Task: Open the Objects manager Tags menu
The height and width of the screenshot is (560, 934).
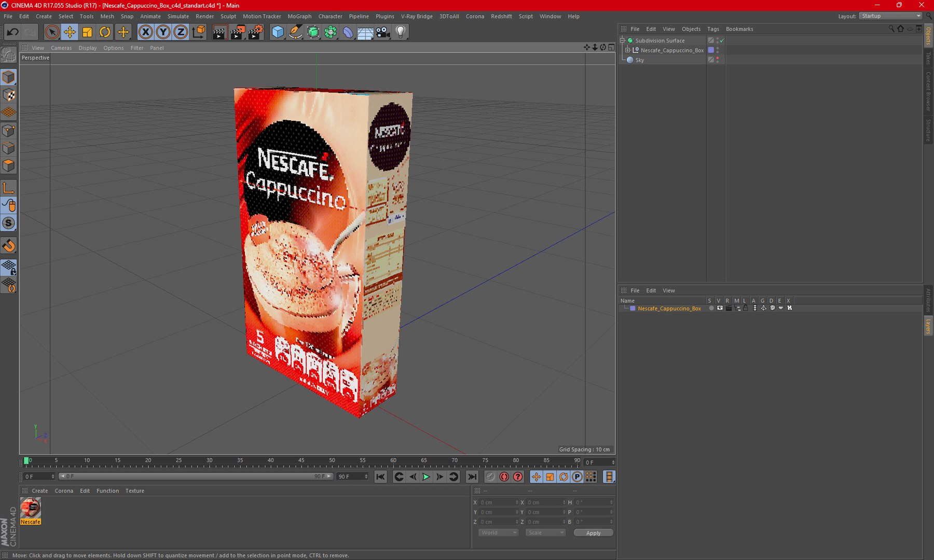Action: pyautogui.click(x=713, y=29)
